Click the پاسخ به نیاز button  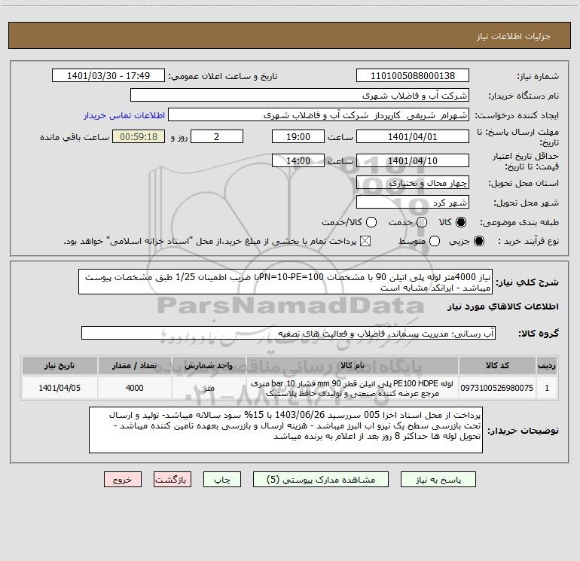click(x=438, y=480)
